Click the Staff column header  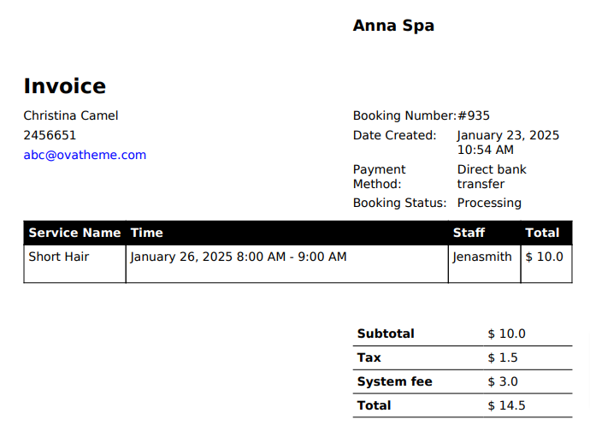469,233
